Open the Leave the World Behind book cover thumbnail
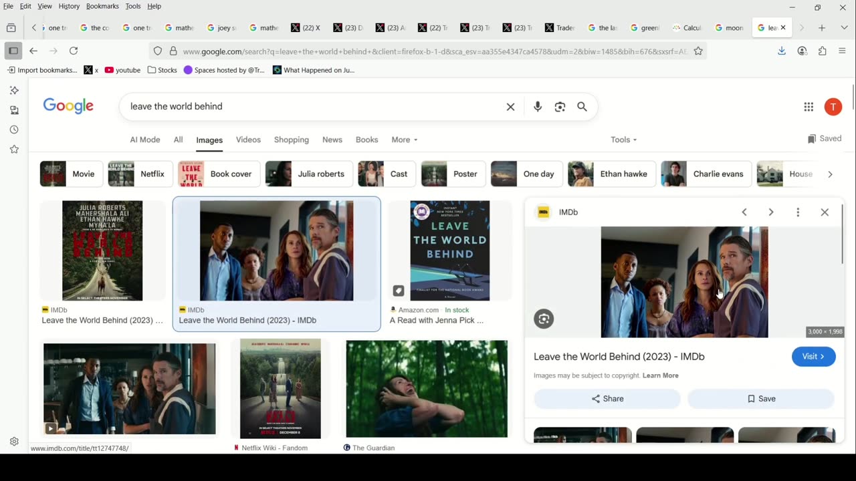The width and height of the screenshot is (856, 481). (x=449, y=251)
